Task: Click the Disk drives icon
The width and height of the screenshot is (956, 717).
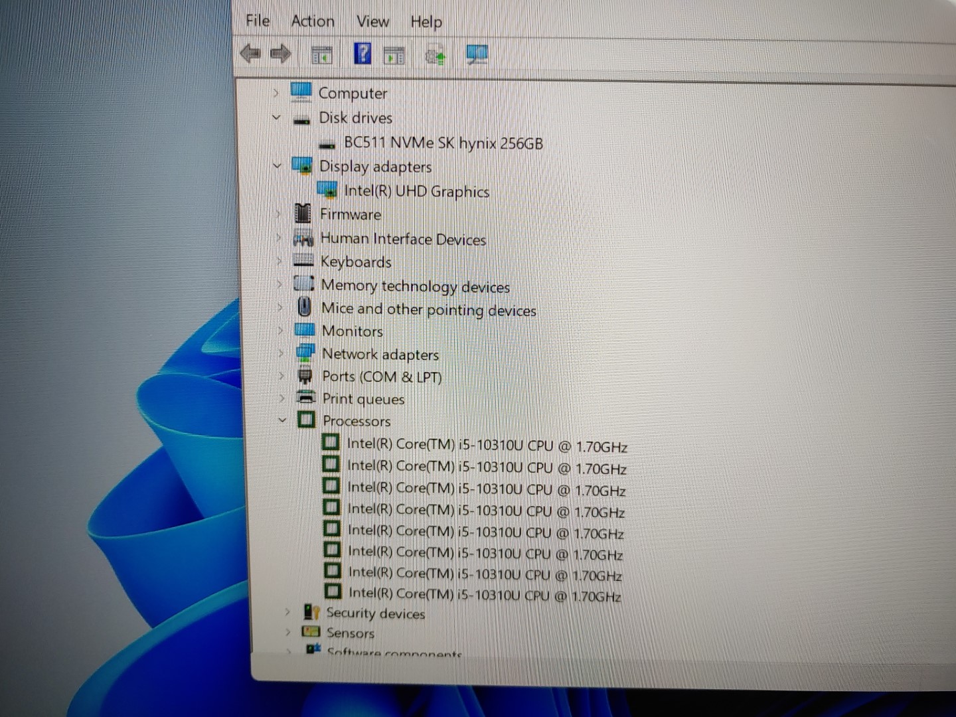Action: tap(302, 119)
